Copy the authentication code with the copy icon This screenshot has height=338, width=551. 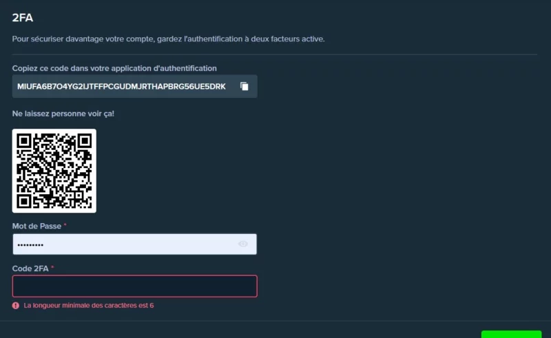click(245, 86)
